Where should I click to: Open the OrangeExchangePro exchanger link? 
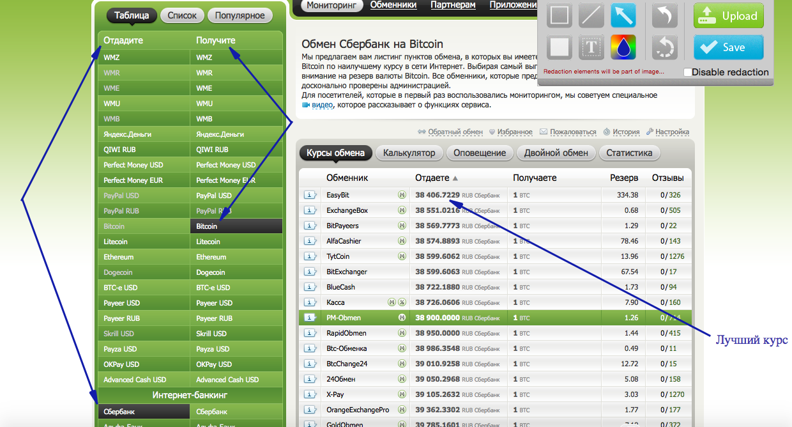point(358,410)
